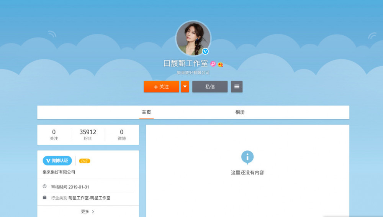383x217 pixels.
Task: Click the info icon above 这里还没有内容
Action: click(x=247, y=157)
